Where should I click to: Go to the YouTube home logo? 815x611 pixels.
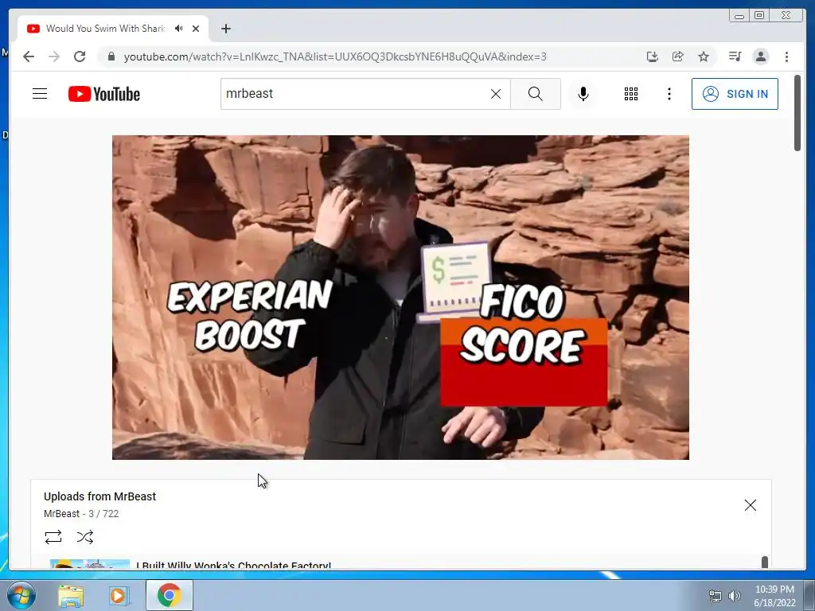(x=104, y=94)
